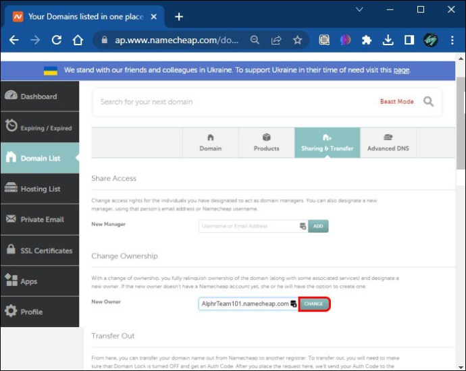Viewport: 466px width, 371px height.
Task: Open SSL Certificates in sidebar
Action: 40,250
